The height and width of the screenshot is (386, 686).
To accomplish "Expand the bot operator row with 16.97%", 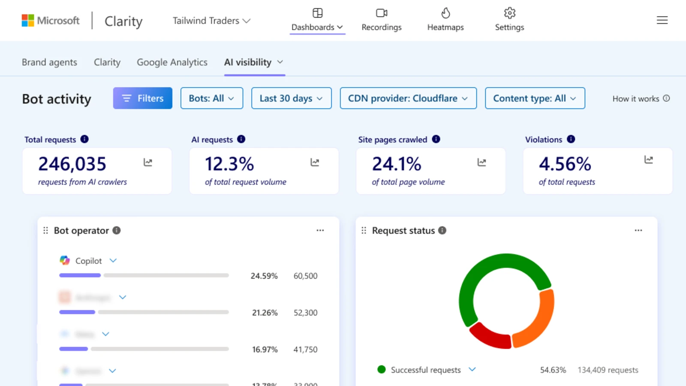I will click(106, 334).
